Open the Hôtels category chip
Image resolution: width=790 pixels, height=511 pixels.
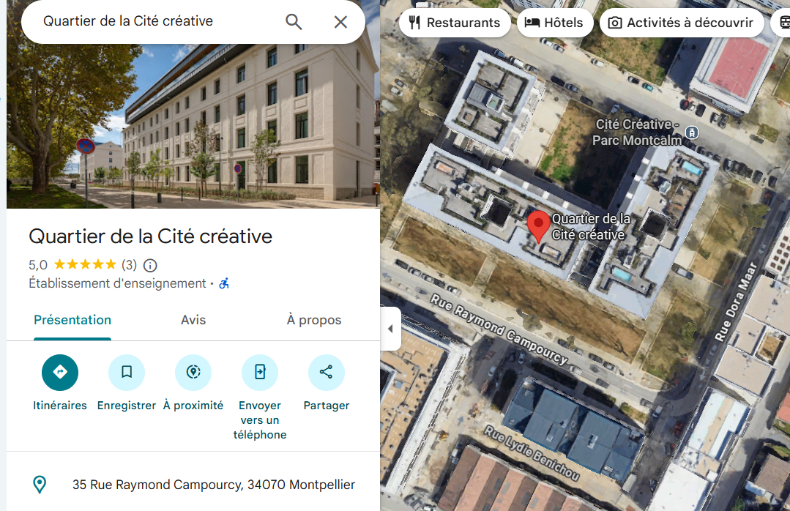(x=555, y=23)
